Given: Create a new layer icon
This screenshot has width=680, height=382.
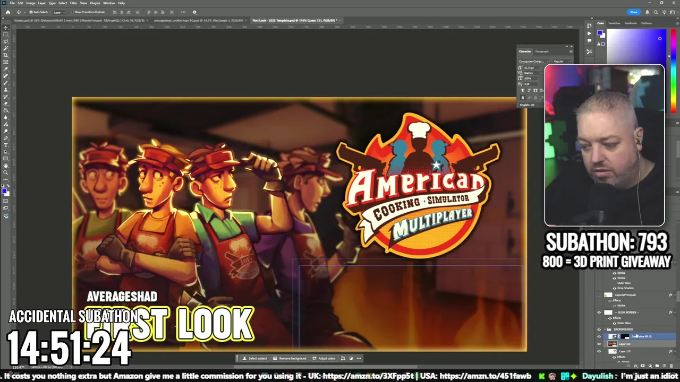Looking at the screenshot, I should (x=664, y=366).
